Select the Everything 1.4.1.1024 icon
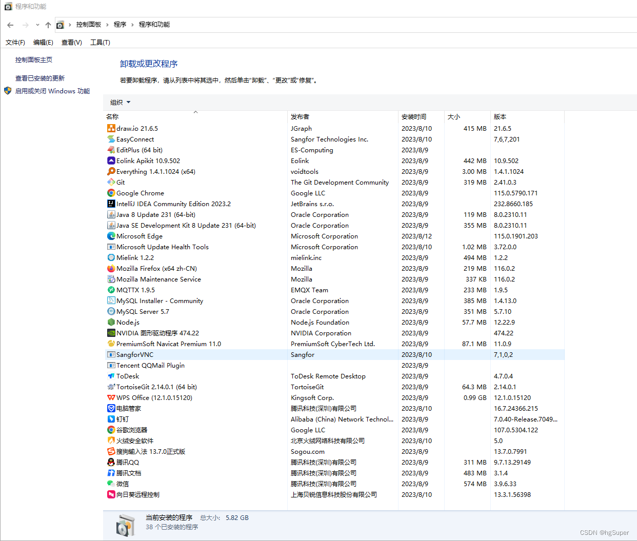Screen dimensions: 637x541 (110, 171)
